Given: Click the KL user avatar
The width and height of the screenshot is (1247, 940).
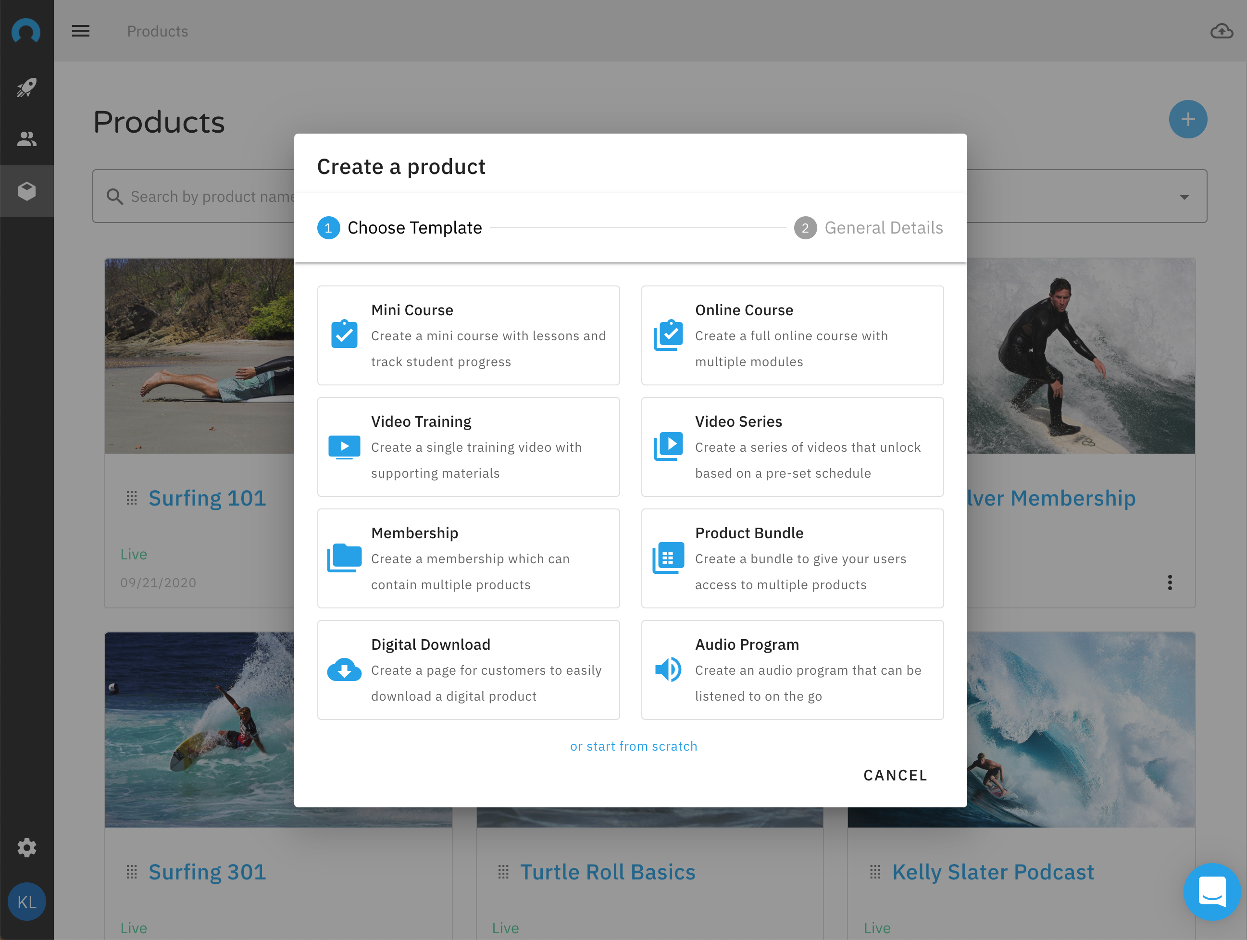Looking at the screenshot, I should [26, 902].
